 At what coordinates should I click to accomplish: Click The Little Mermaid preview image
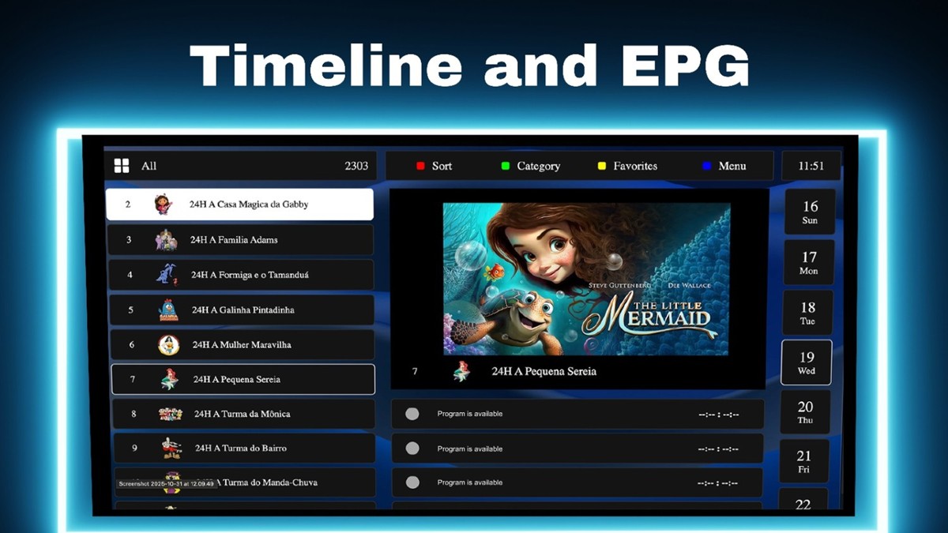[586, 279]
